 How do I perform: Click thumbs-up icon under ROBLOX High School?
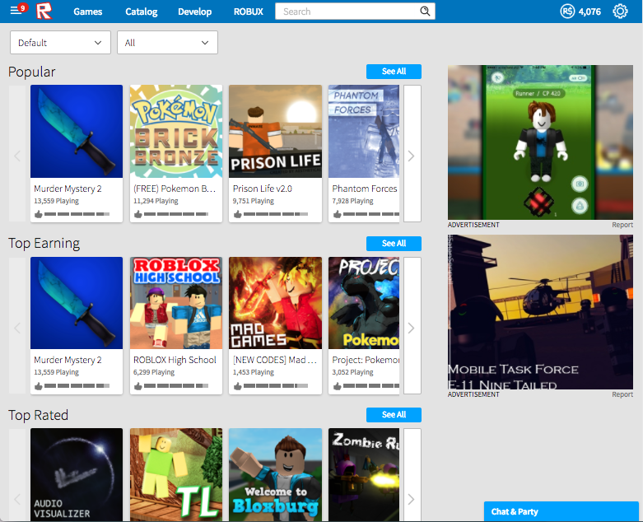coord(138,386)
